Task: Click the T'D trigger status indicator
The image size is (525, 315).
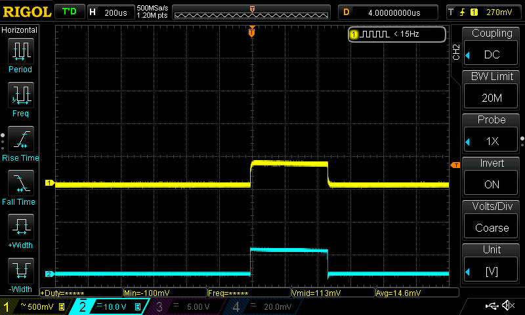Action: (70, 12)
